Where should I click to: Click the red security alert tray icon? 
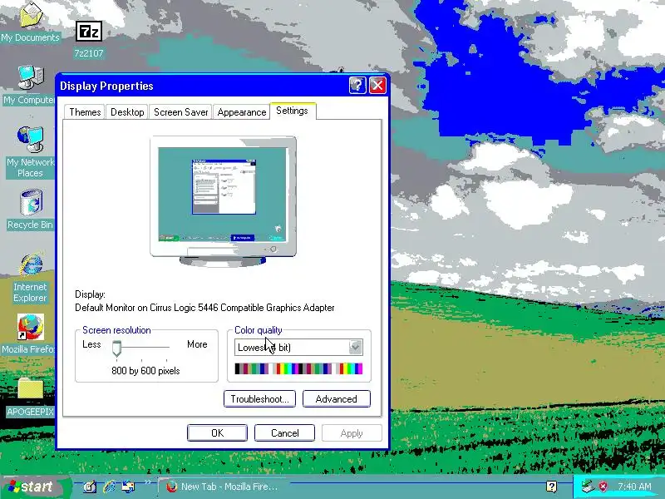coord(603,487)
